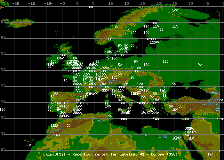Viewport: 224px width, 160px height.
Task: Click the 110 reading near the Canary Islands
Action: [x=28, y=145]
